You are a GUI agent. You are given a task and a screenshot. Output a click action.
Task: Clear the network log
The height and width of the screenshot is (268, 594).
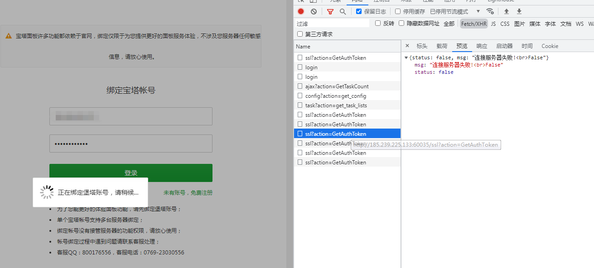[314, 11]
